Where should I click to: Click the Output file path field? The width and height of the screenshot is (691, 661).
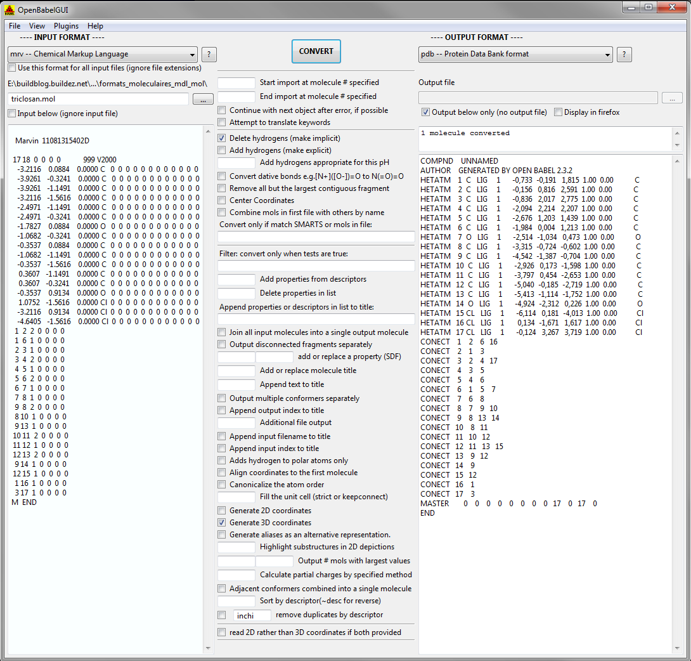pos(538,98)
